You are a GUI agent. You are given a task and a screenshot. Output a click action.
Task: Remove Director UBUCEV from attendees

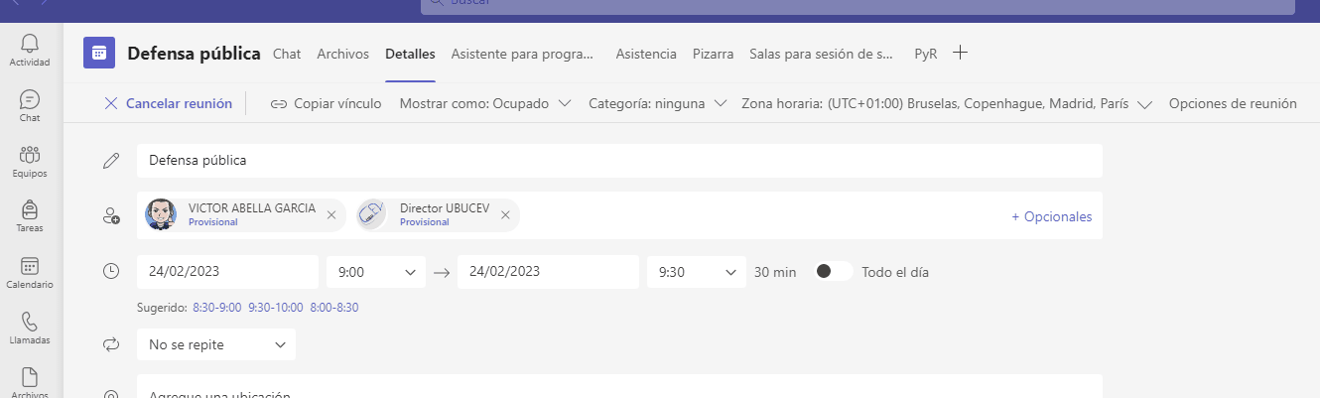tap(505, 214)
